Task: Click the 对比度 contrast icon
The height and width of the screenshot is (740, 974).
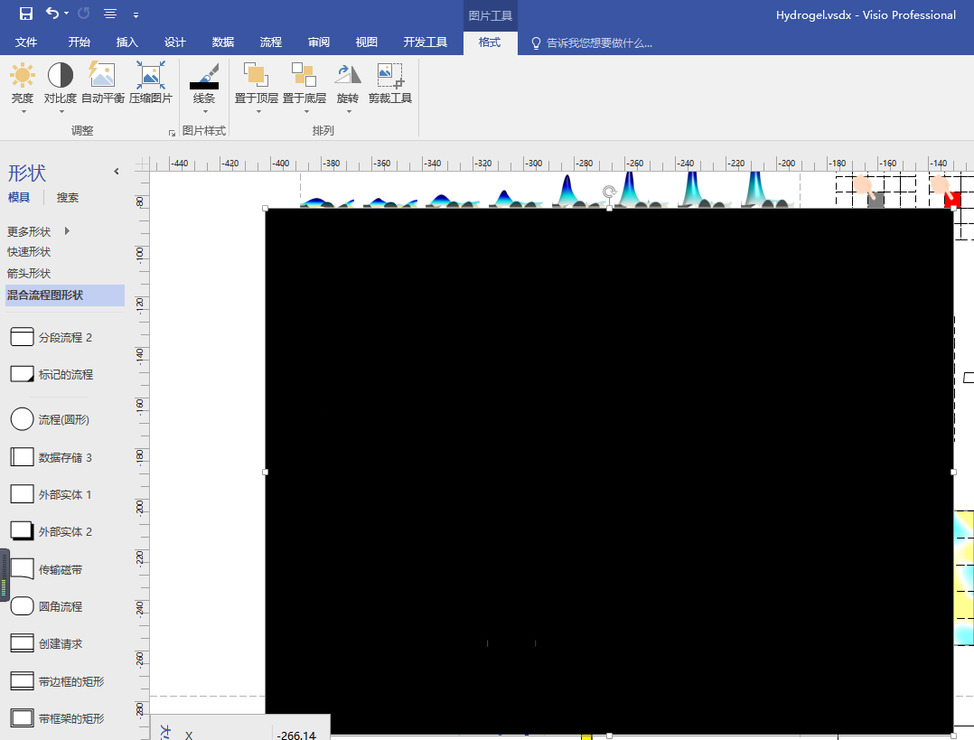Action: (61, 75)
